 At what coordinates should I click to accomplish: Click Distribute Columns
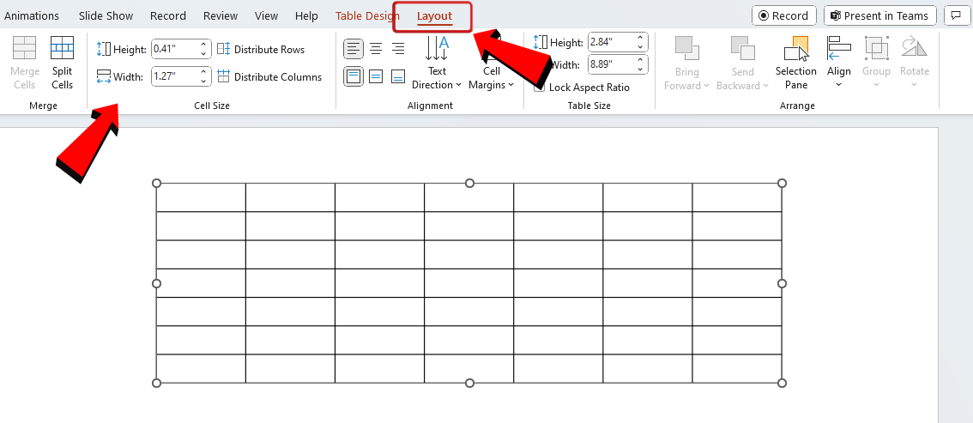(x=270, y=77)
